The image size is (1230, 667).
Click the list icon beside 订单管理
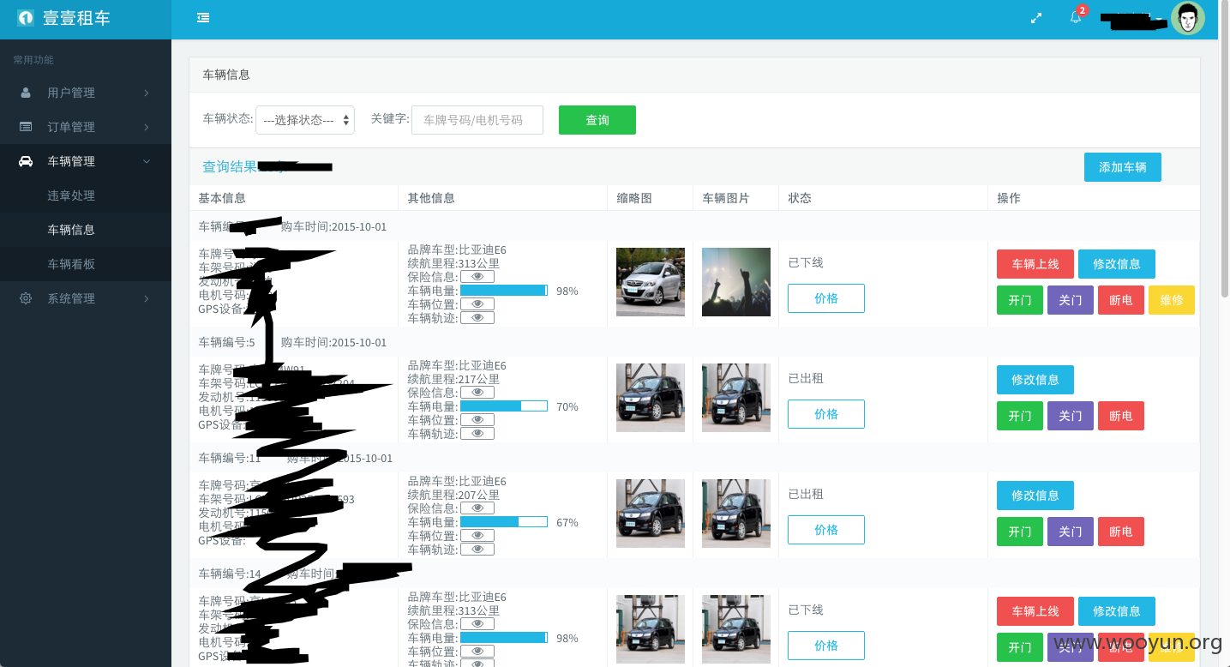click(x=26, y=127)
